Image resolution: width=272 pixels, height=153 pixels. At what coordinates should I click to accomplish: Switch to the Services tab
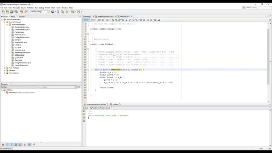22,17
